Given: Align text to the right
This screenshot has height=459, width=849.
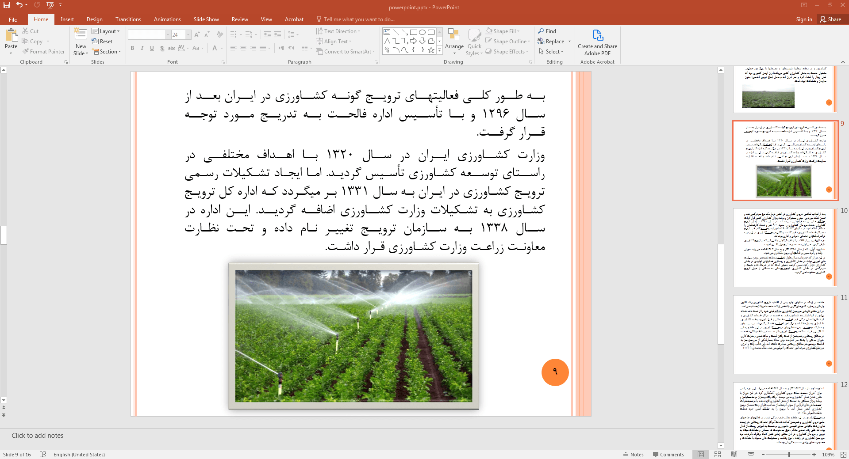Looking at the screenshot, I should point(253,48).
